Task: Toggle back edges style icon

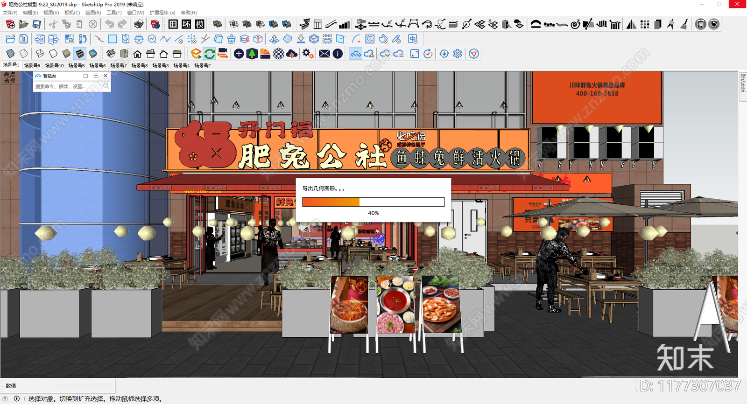Action: pos(23,54)
